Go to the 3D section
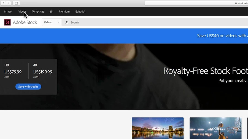Viewport: 248px width, 139px height. (51, 12)
